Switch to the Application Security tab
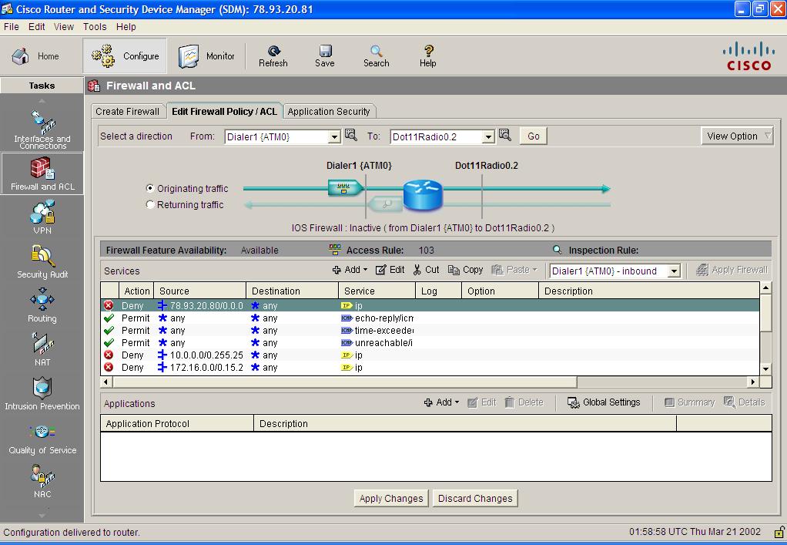The image size is (787, 545). pyautogui.click(x=329, y=112)
